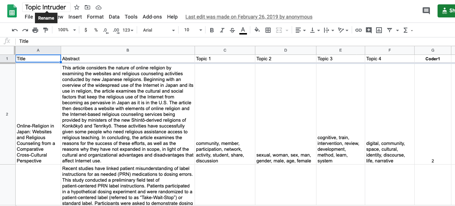455x206 pixels.
Task: Open the Functions sigma menu
Action: click(x=408, y=30)
